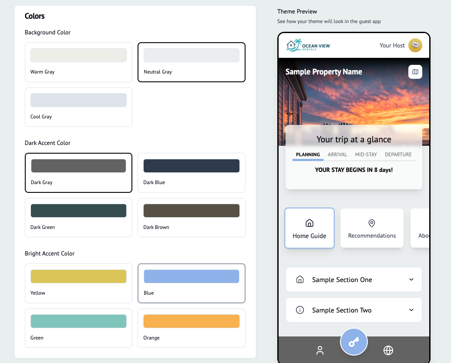Open the Departure tab
This screenshot has height=363, width=451.
click(398, 155)
